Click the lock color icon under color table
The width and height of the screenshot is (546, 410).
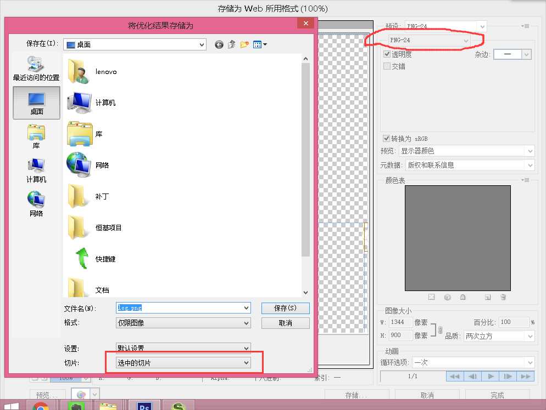pyautogui.click(x=463, y=297)
